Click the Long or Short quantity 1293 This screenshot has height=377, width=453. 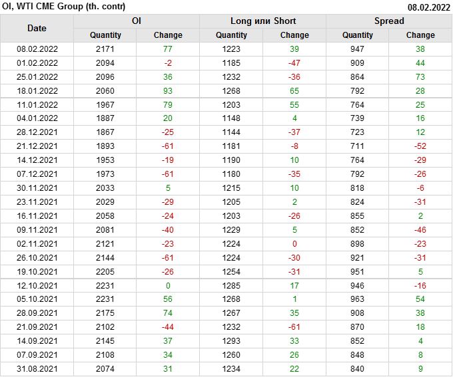coord(231,341)
